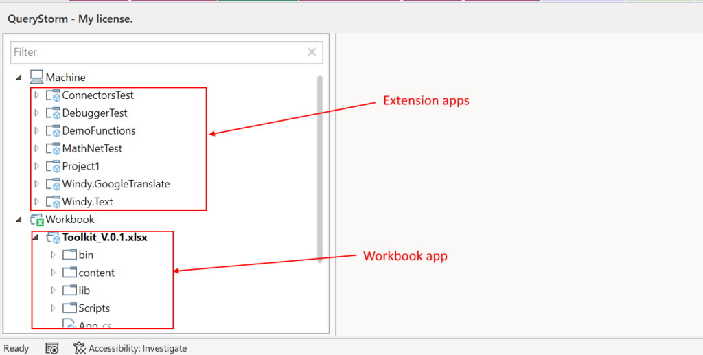Click the QueryStorm - My license. title
Viewport: 703px width, 355px height.
[70, 19]
